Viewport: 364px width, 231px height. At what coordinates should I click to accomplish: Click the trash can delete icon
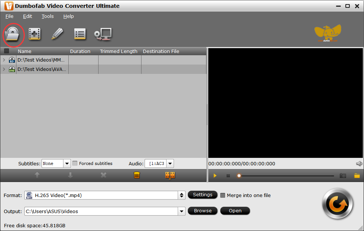pos(137,175)
